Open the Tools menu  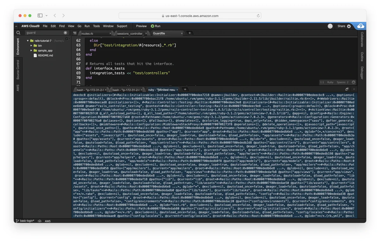coord(96,26)
